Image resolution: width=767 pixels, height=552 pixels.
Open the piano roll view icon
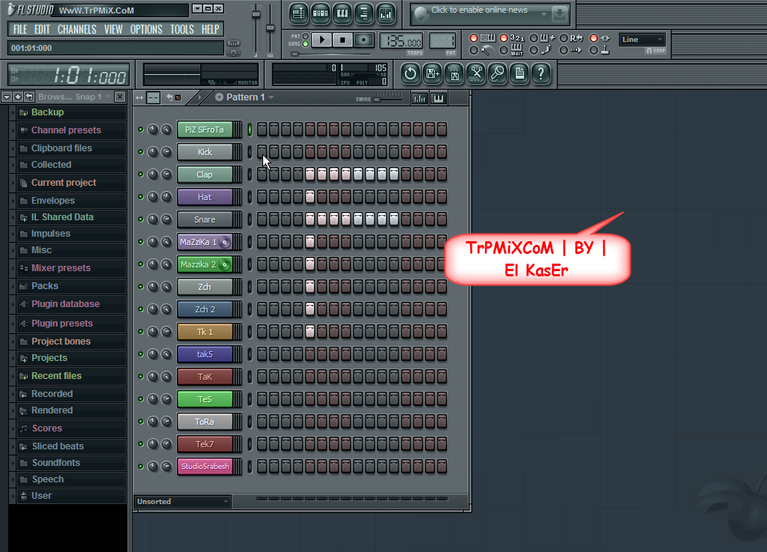(x=343, y=13)
